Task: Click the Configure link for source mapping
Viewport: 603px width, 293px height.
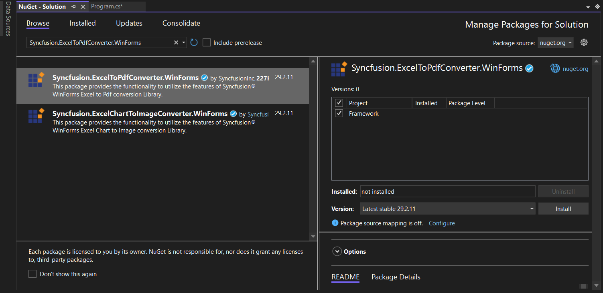Action: pos(441,223)
